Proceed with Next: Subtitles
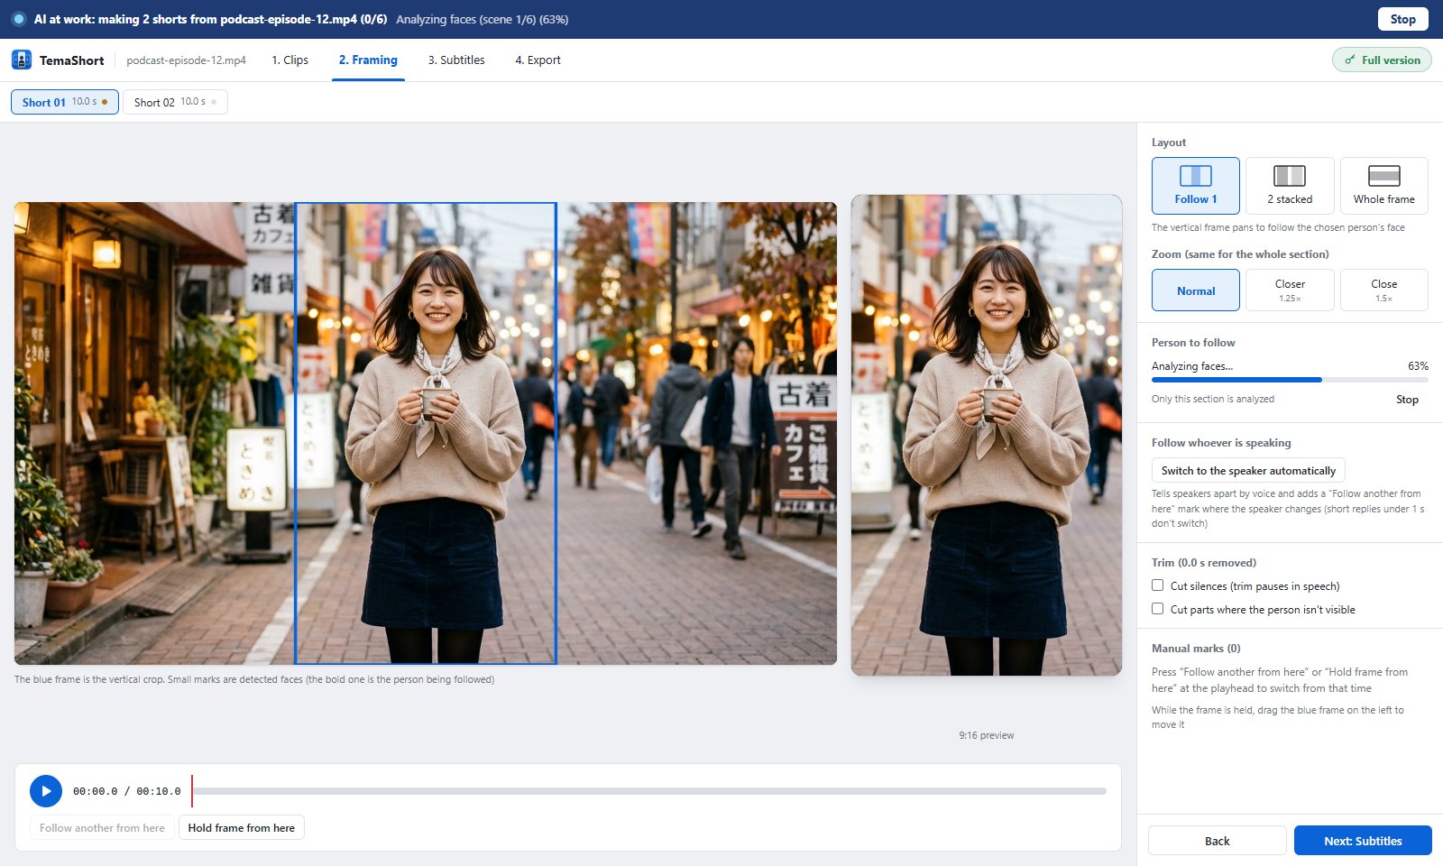This screenshot has height=866, width=1443. 1363,841
